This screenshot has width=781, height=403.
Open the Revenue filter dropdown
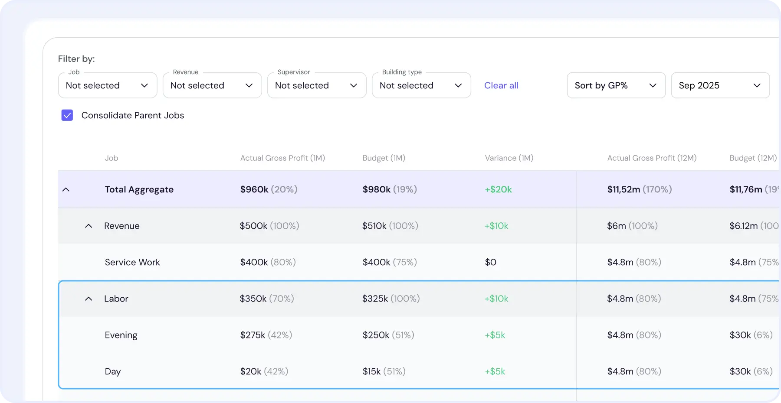pyautogui.click(x=212, y=85)
